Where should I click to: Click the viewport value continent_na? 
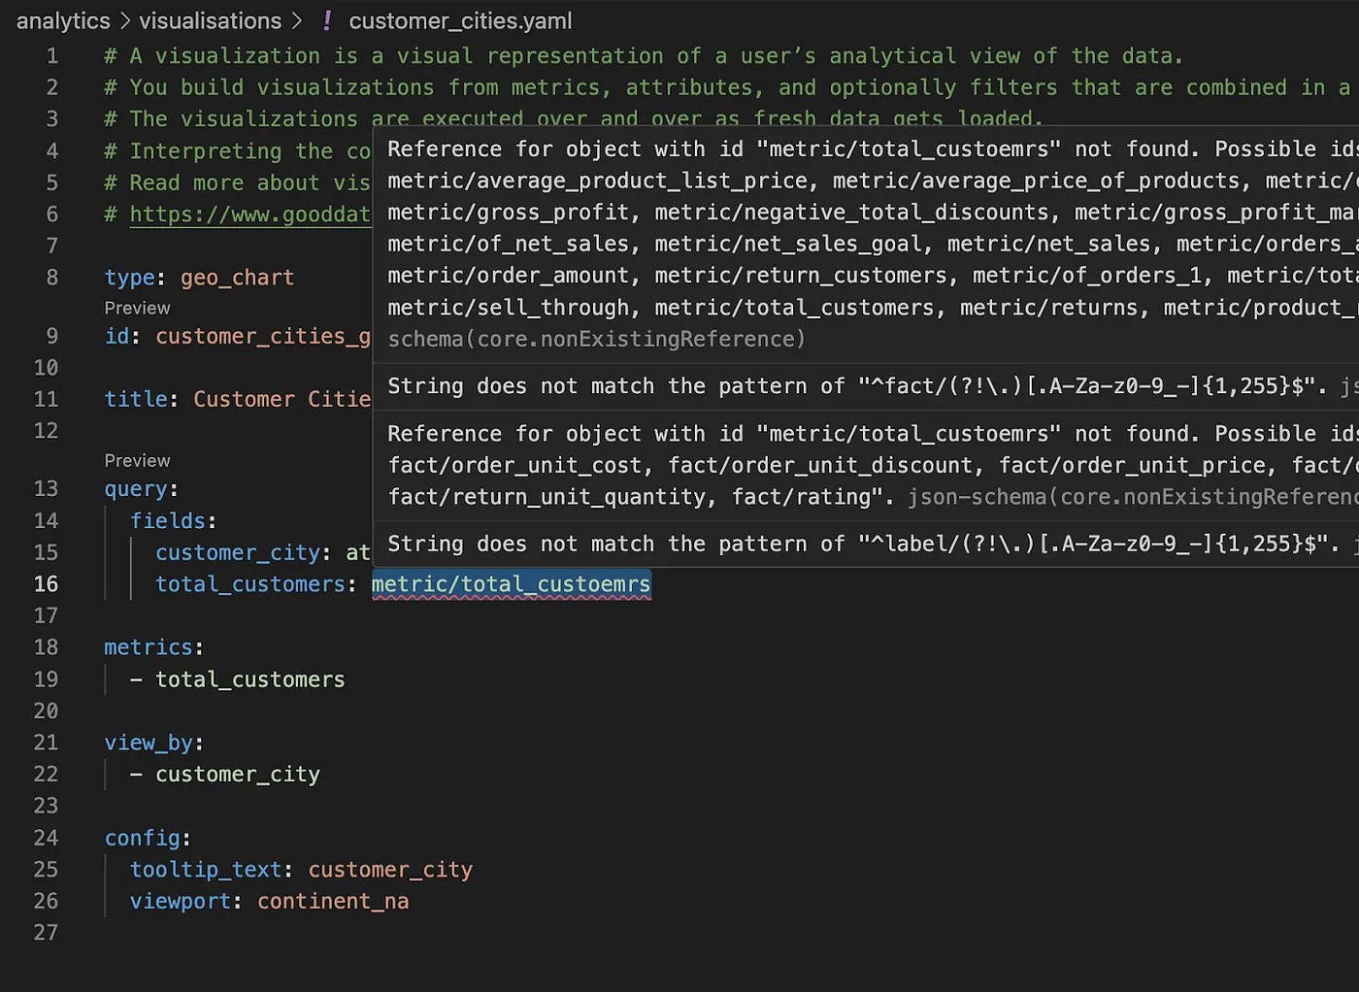[333, 901]
